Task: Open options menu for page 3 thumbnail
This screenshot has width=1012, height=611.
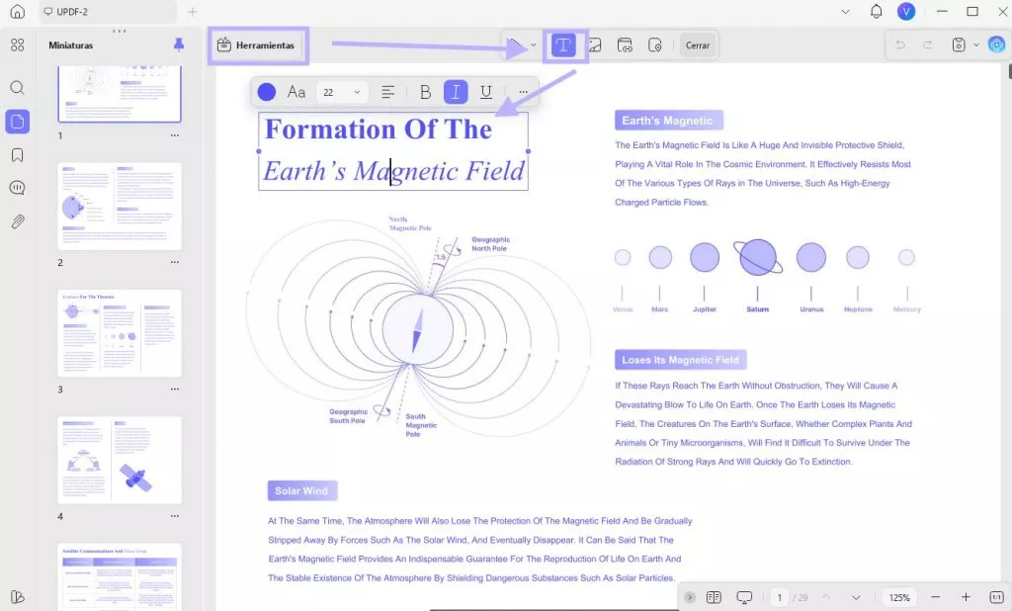Action: (x=175, y=390)
